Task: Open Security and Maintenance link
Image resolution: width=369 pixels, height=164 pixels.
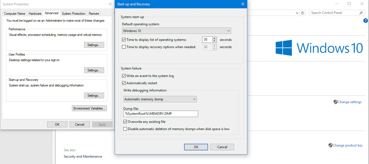Action: pos(83,156)
